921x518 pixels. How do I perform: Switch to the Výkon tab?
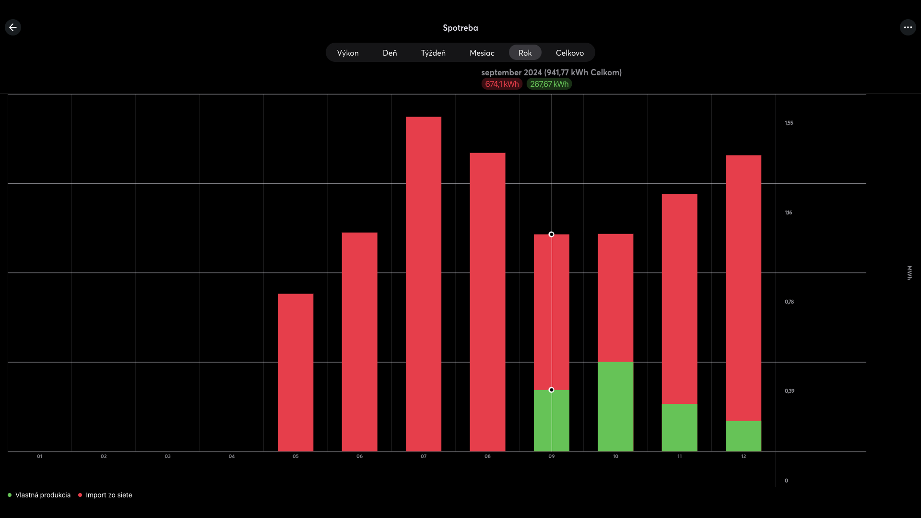pos(348,53)
